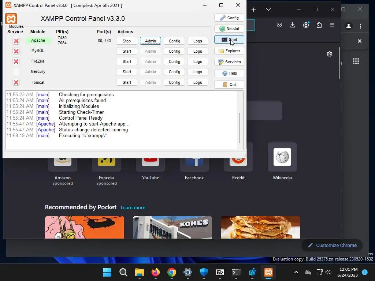Open the XAMPP Config button with wrench icon
This screenshot has height=281, width=375.
229,18
